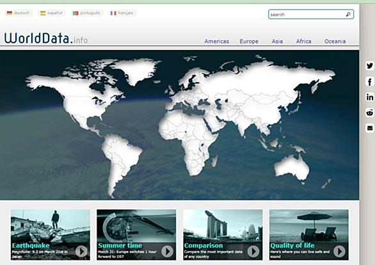The height and width of the screenshot is (265, 375).
Task: Click the magnifier search icon
Action: [x=348, y=14]
